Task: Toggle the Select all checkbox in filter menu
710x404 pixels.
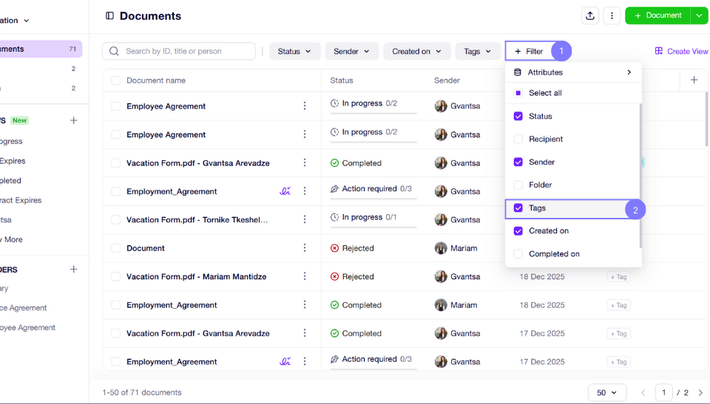Action: [518, 93]
